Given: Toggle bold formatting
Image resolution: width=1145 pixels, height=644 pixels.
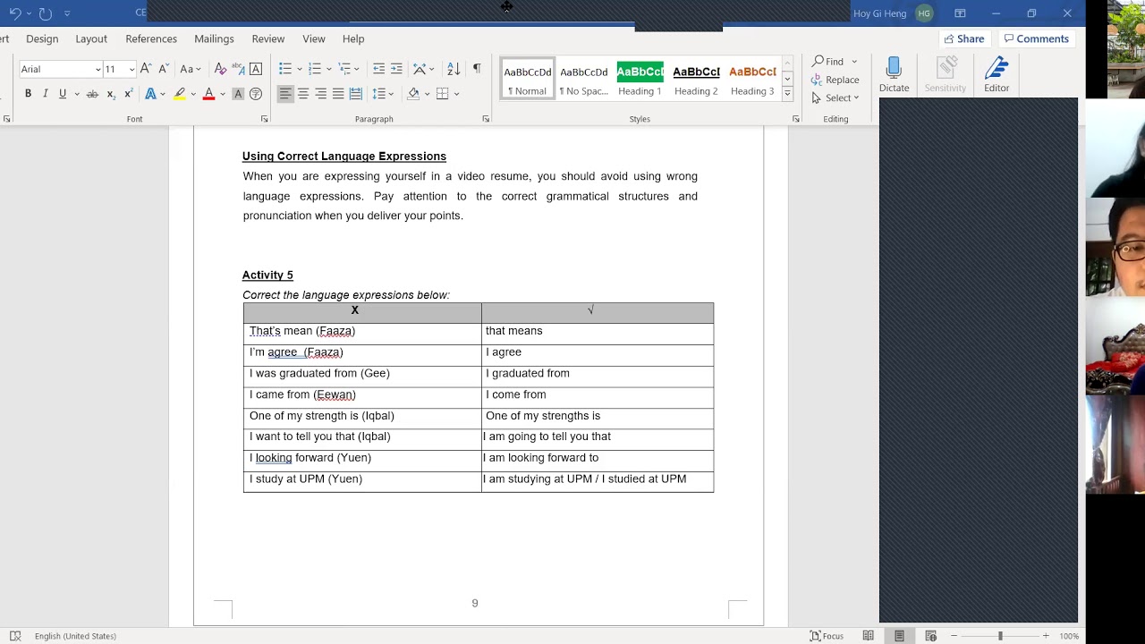Looking at the screenshot, I should pos(28,94).
